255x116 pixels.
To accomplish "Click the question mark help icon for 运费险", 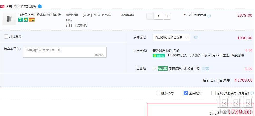I will point(207,69).
